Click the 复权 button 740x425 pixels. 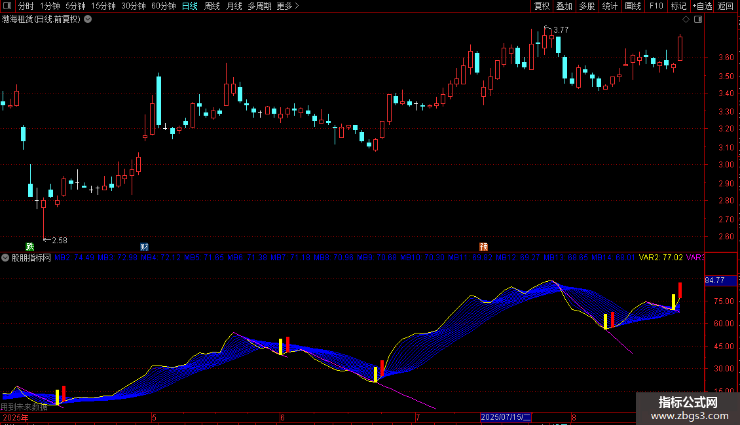(542, 6)
